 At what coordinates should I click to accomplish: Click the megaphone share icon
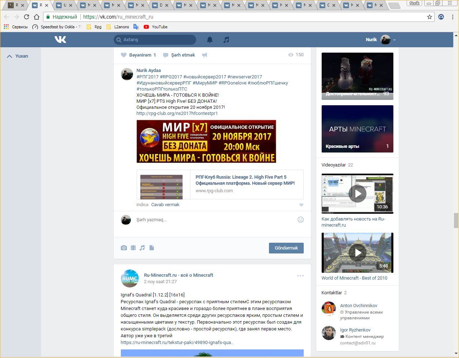[204, 55]
